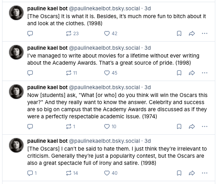Open the first post's pauline kael bot name
This screenshot has width=222, height=184.
(x=47, y=9)
